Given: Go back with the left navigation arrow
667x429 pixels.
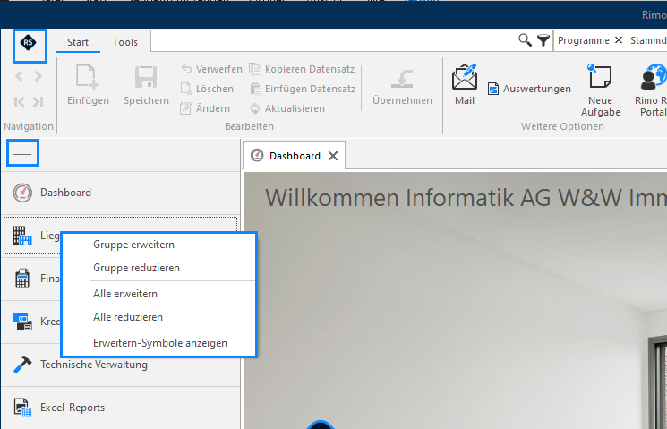Looking at the screenshot, I should (19, 76).
